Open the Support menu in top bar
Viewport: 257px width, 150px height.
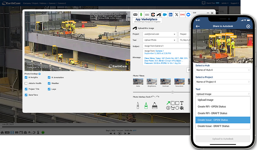tap(235, 3)
